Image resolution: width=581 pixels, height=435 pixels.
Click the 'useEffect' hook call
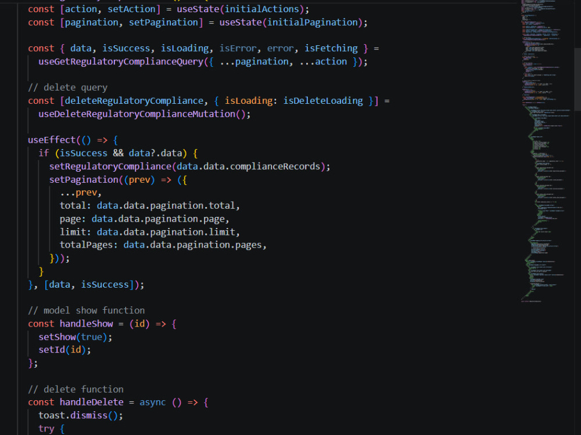tap(52, 140)
